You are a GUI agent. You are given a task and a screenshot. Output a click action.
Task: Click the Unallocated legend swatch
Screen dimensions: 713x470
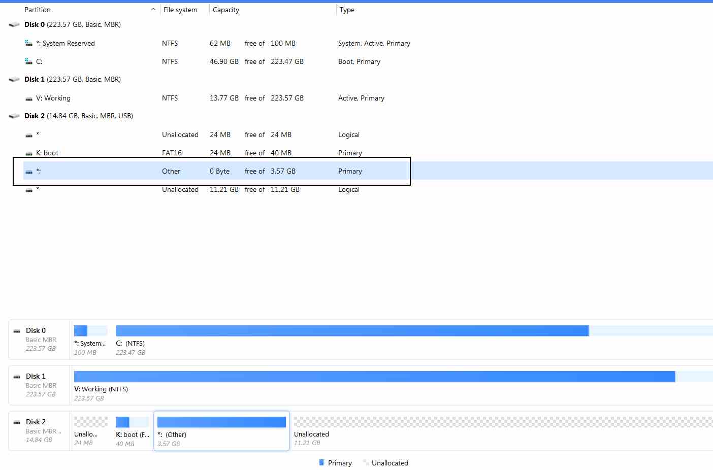pos(366,462)
